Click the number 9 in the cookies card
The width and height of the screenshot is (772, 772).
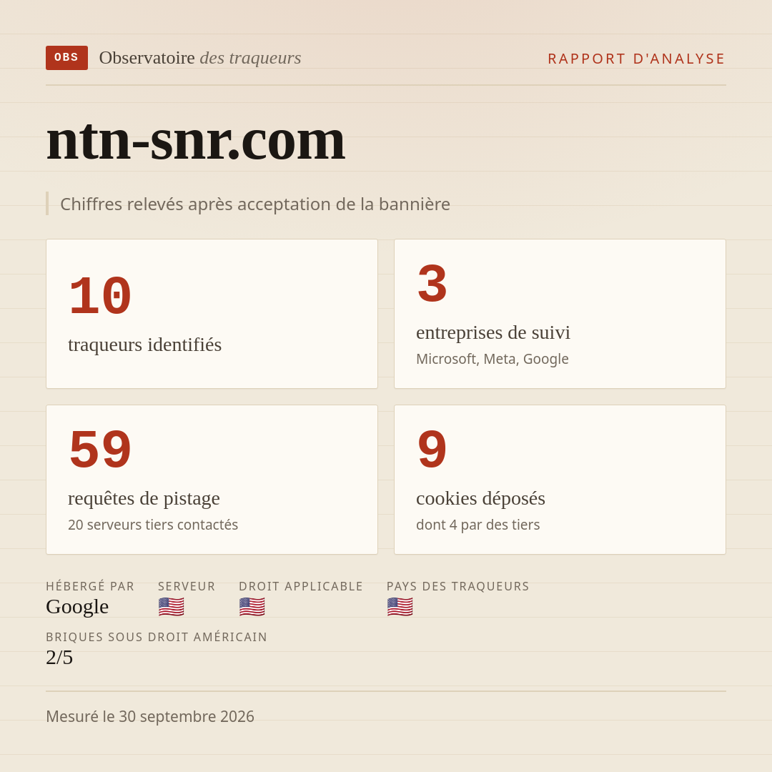click(x=432, y=450)
